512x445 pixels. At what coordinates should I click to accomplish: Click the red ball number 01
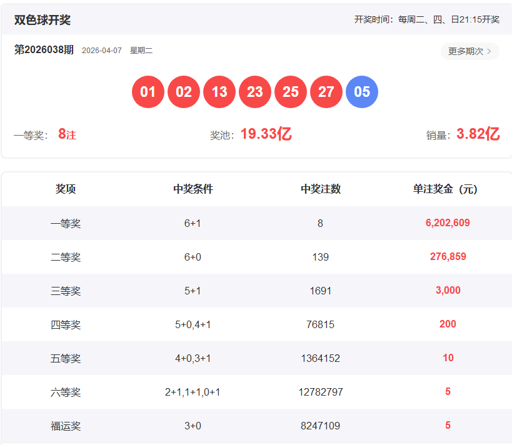[x=148, y=92]
